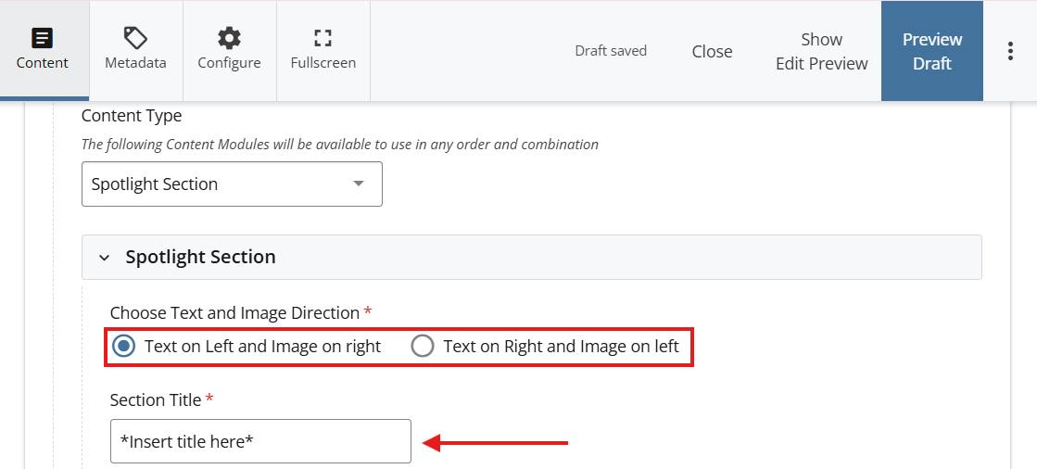Switch to the Metadata tab label
Viewport: 1037px width, 469px height.
135,63
